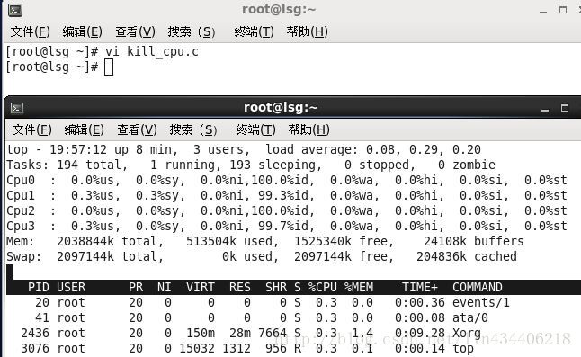
Task: Click the SHR column header
Action: tap(276, 288)
